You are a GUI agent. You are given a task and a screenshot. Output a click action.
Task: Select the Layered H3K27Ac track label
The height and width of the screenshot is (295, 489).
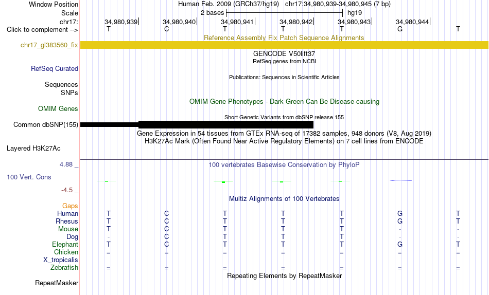click(33, 149)
